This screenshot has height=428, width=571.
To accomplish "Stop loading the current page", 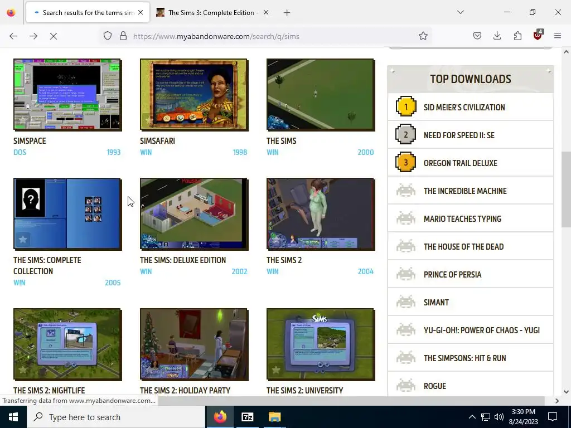I will point(53,36).
